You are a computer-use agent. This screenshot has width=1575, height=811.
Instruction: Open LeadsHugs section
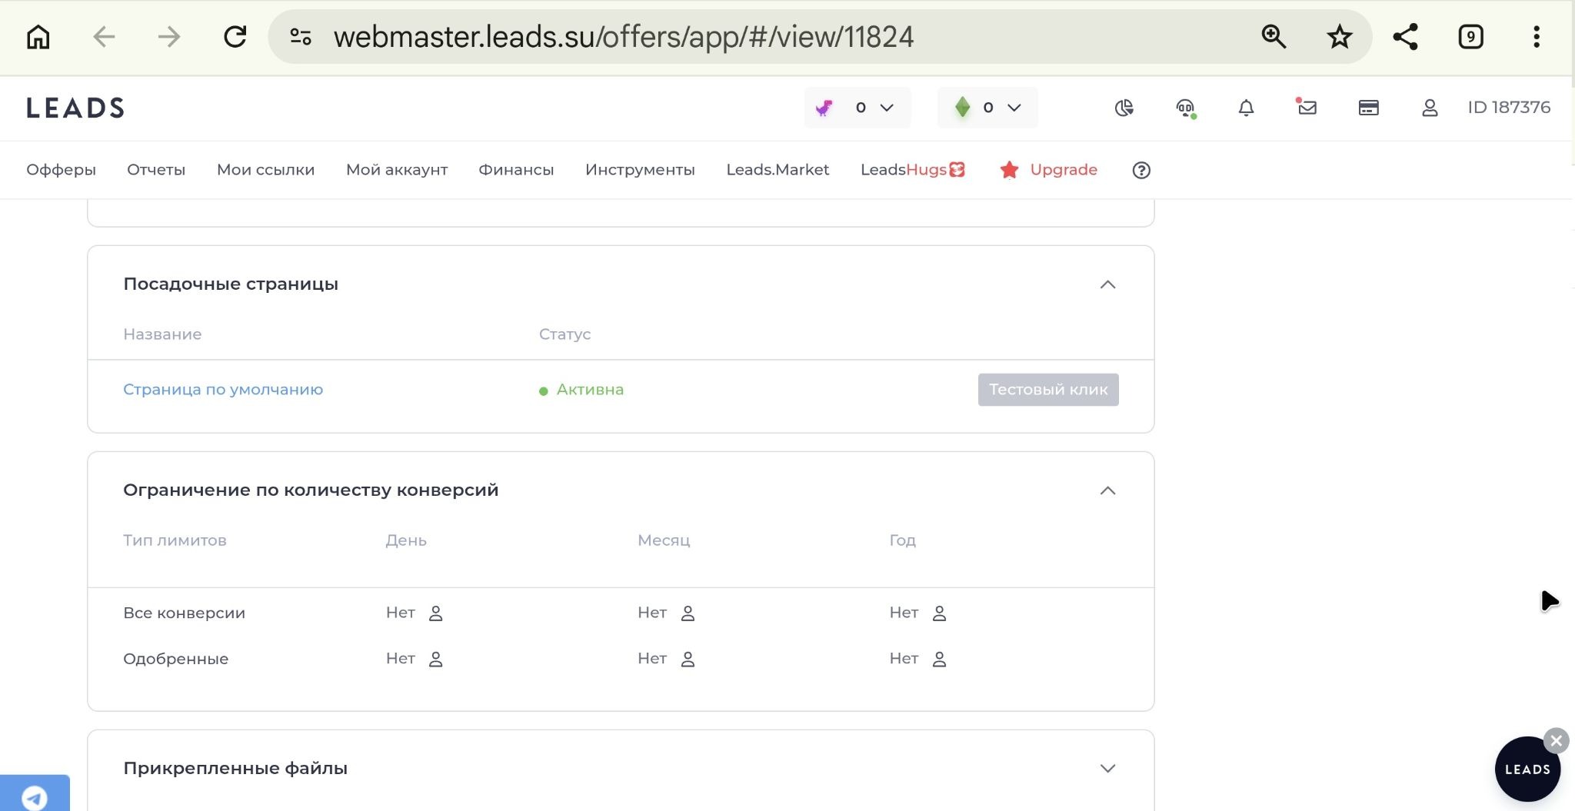tap(913, 170)
